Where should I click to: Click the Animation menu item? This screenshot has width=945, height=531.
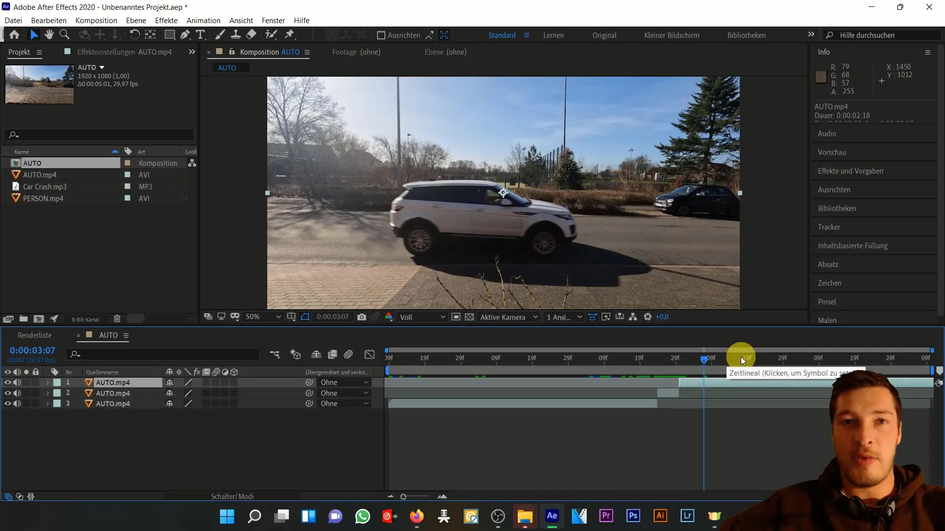pos(203,20)
